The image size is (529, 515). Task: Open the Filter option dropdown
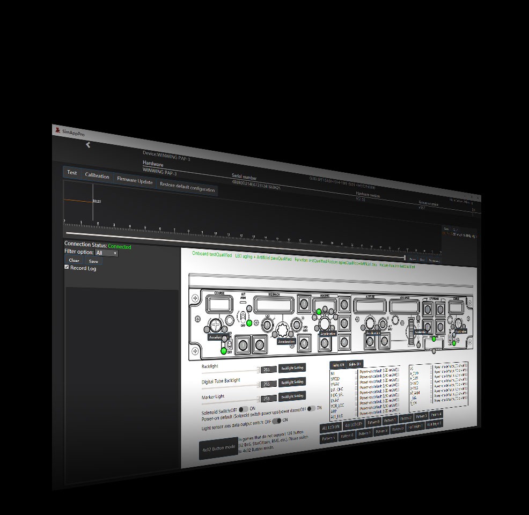pos(106,253)
